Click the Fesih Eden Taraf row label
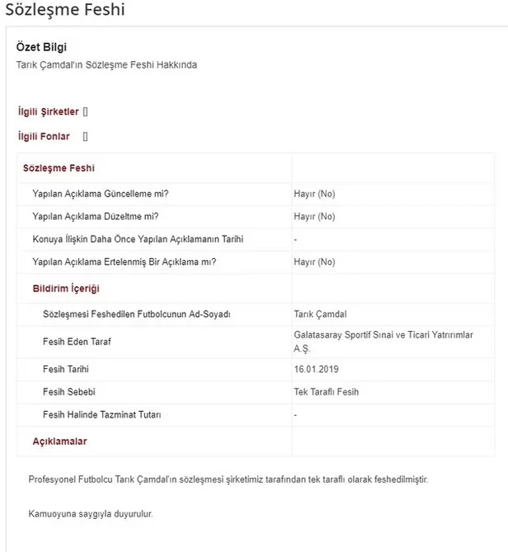 [x=78, y=342]
